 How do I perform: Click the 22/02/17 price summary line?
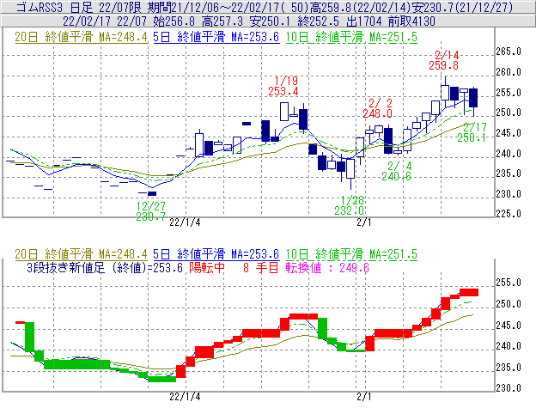(249, 21)
